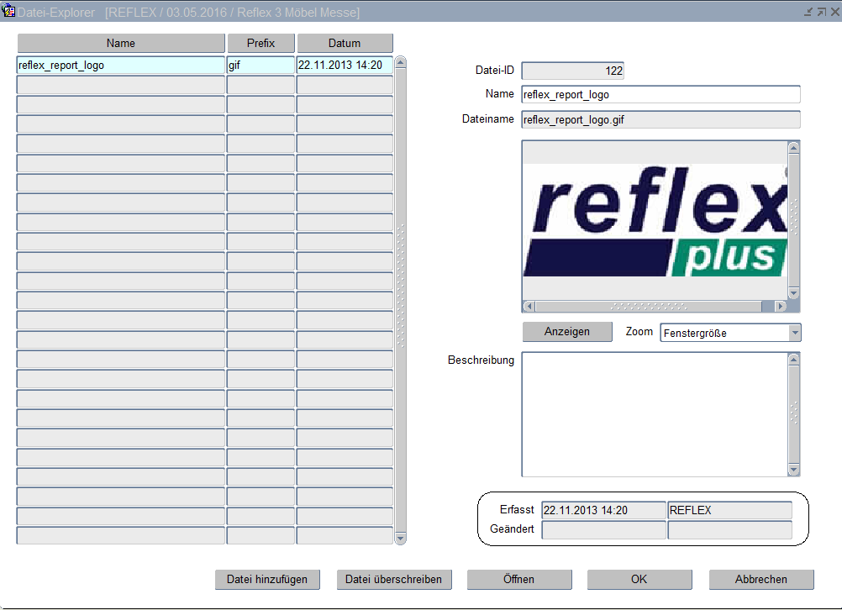Click the Beschreibung scroll-down arrow

(x=793, y=471)
